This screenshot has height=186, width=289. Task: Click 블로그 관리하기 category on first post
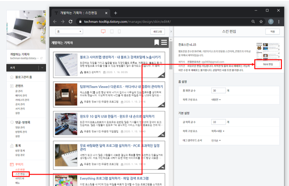click(92, 72)
